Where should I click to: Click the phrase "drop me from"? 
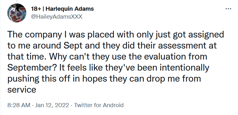174,79
